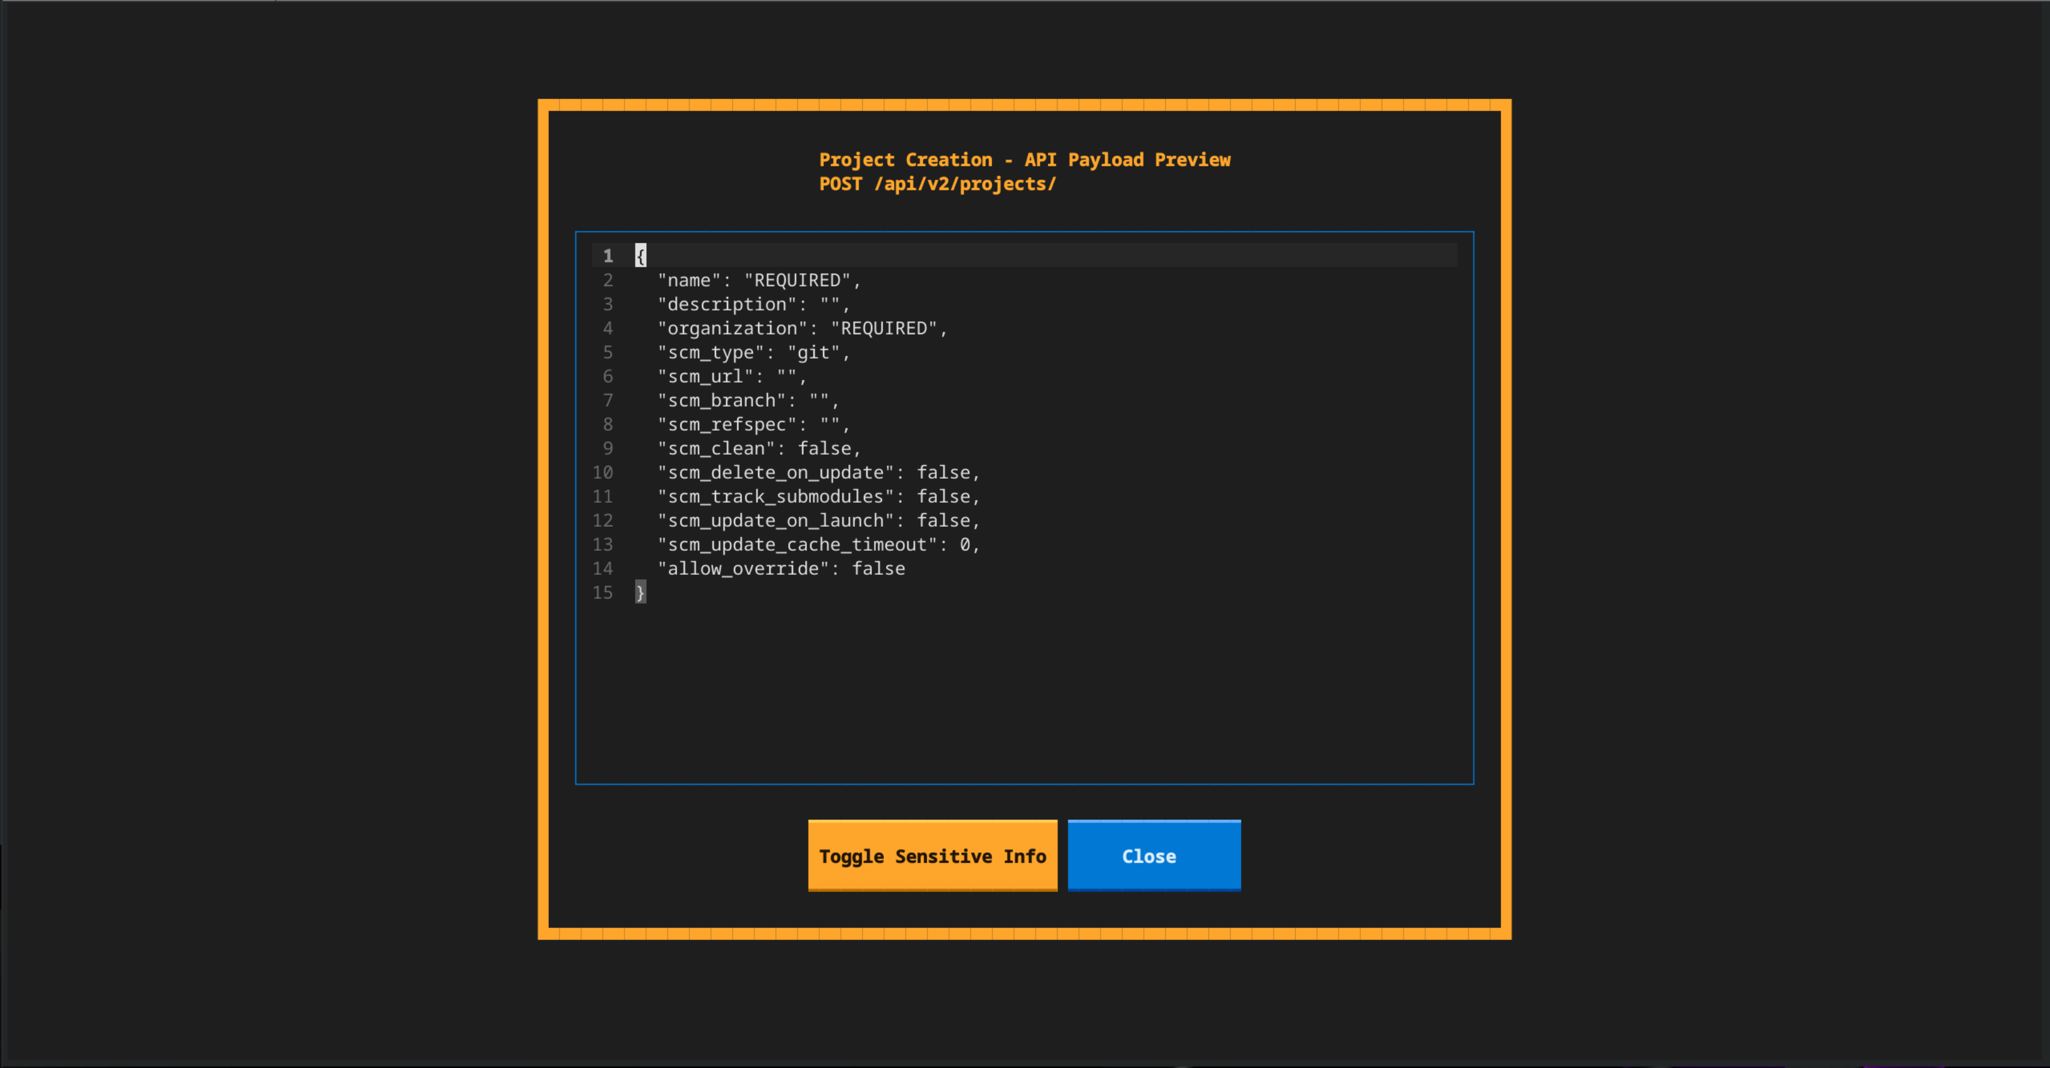The height and width of the screenshot is (1068, 2050).
Task: Click the "organization": "REQUIRED" line
Action: click(x=802, y=327)
